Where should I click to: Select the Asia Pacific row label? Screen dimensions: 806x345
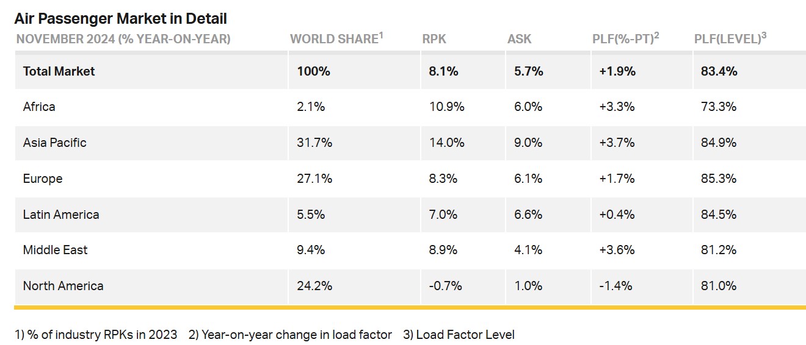point(55,143)
